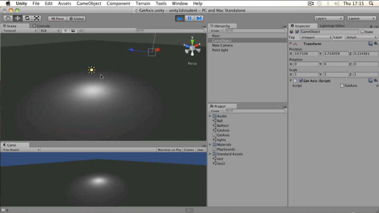
Task: Expand the Standard Assets folder
Action: 210,154
